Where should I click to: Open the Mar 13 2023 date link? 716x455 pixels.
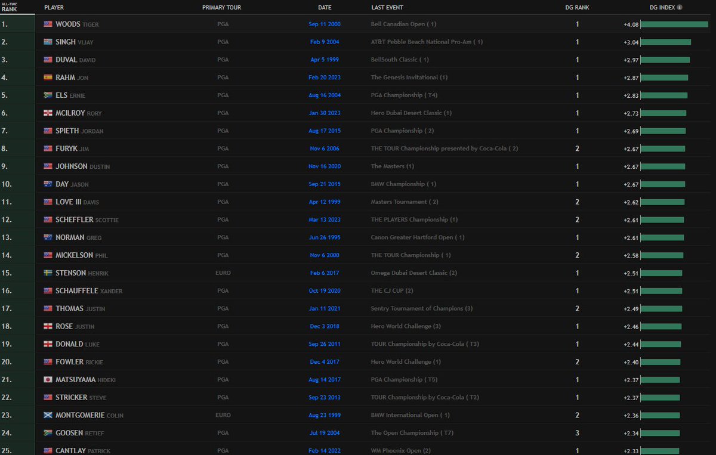click(325, 219)
